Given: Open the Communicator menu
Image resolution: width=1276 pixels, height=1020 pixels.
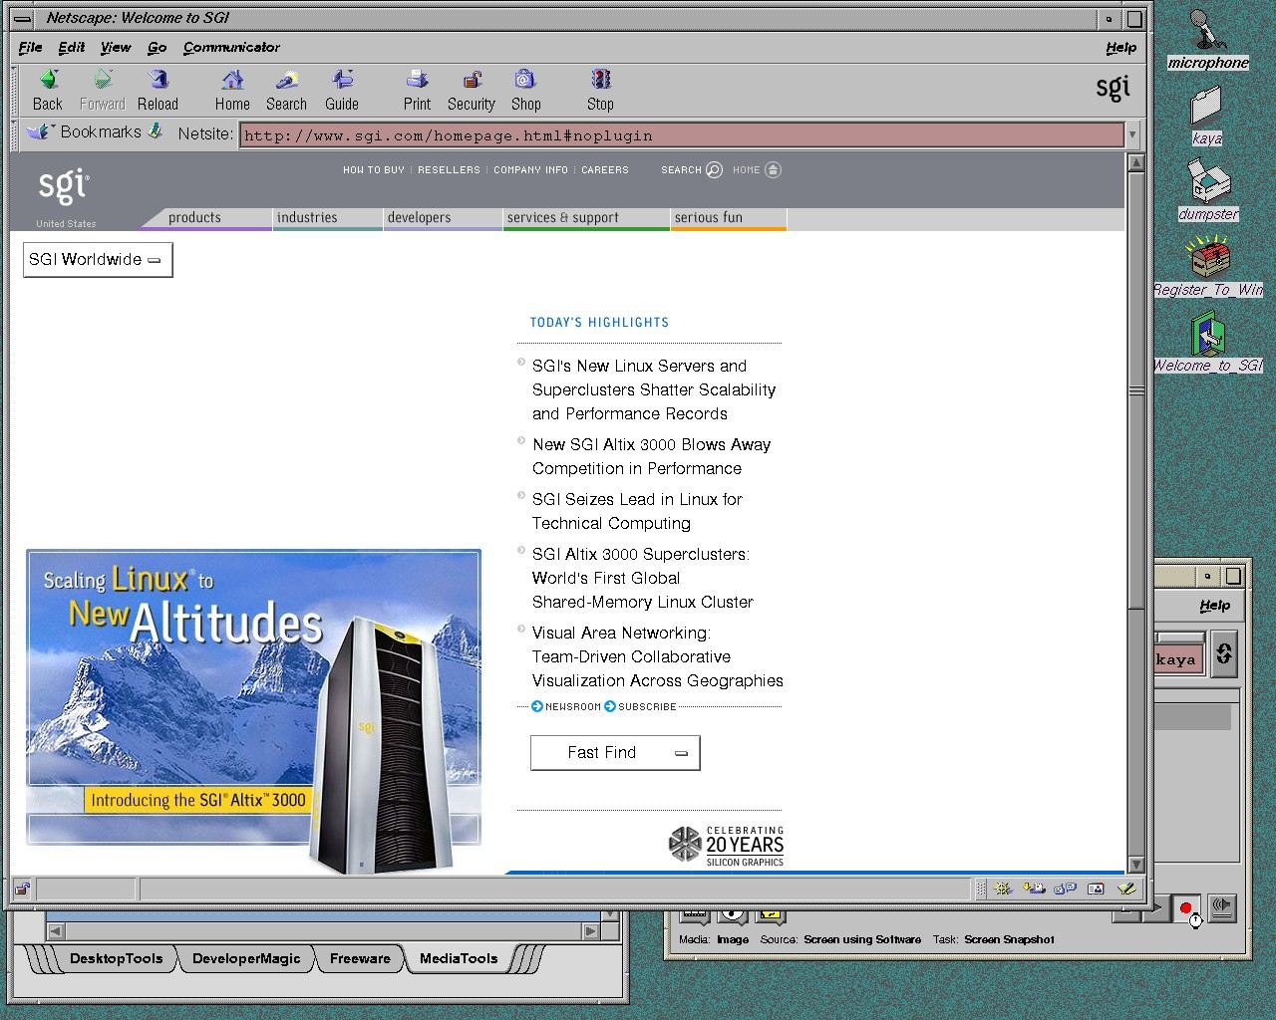Looking at the screenshot, I should [231, 47].
